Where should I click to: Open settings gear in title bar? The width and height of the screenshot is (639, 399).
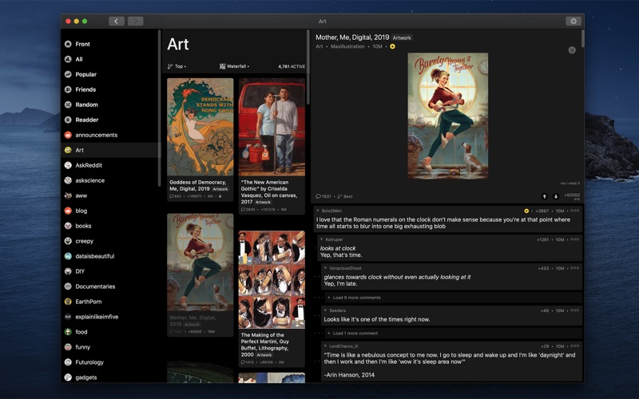[x=574, y=22]
